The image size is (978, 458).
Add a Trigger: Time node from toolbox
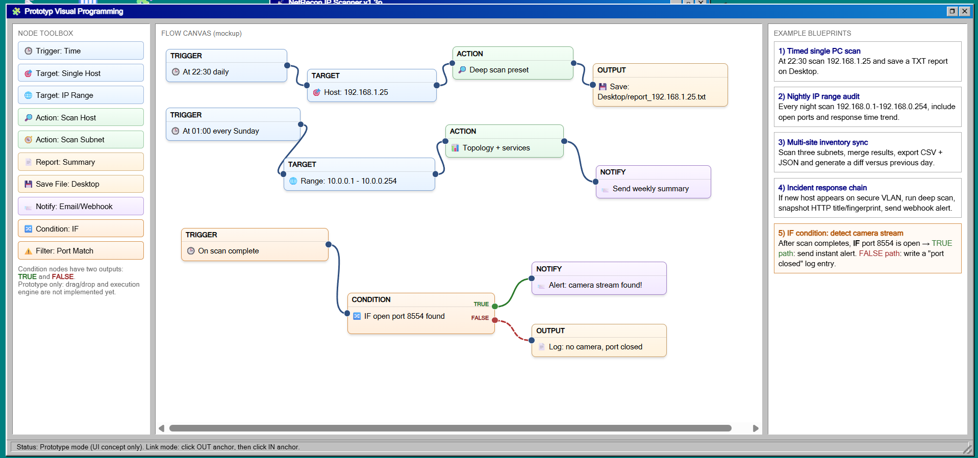point(81,51)
